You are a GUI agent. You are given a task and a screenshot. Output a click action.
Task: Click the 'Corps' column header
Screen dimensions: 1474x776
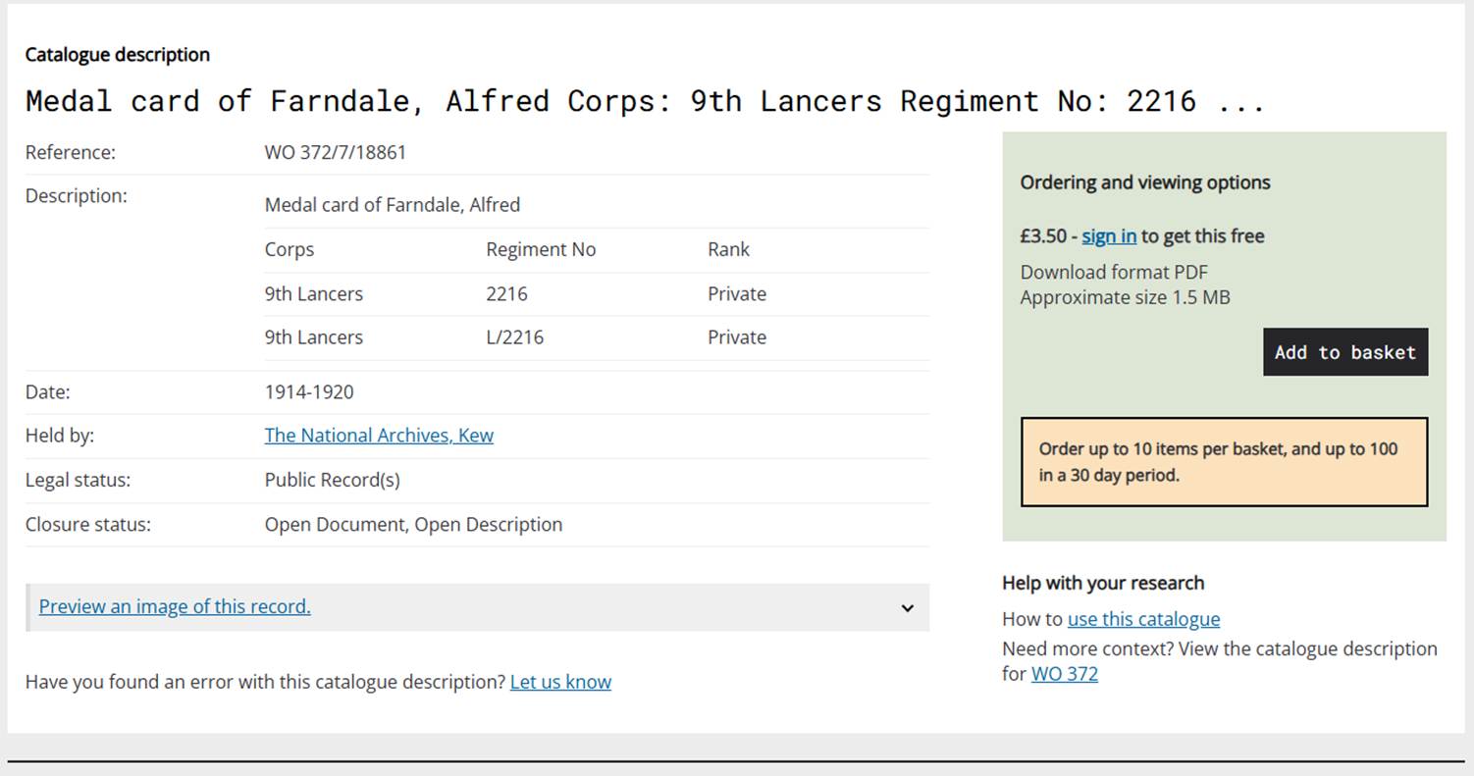(290, 249)
